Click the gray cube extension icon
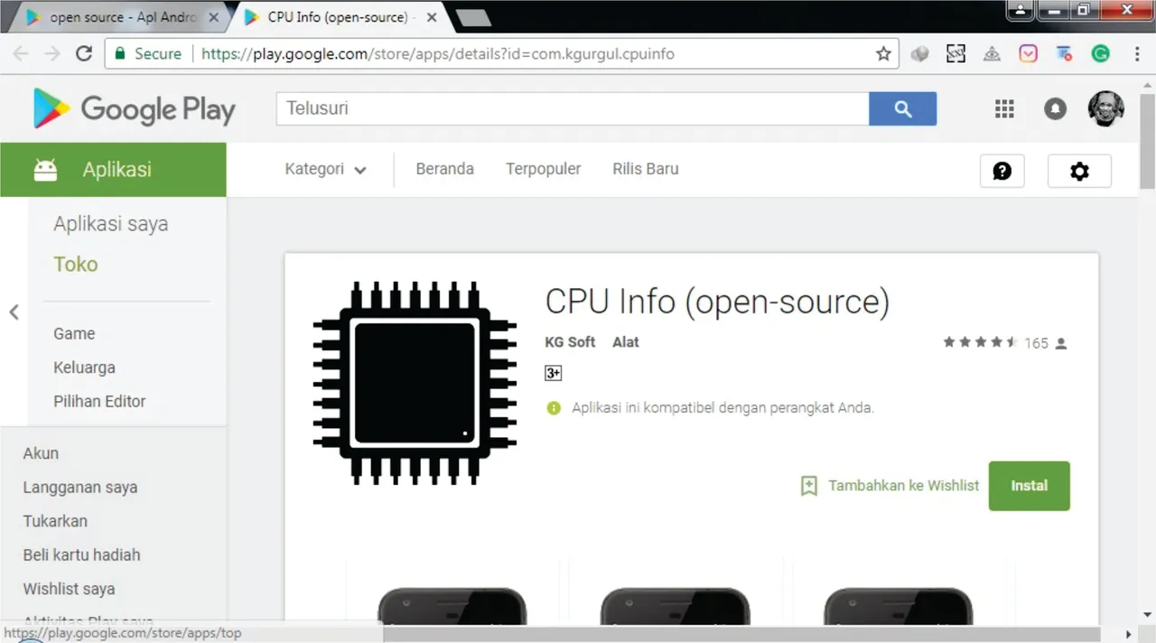The image size is (1156, 643). (920, 54)
